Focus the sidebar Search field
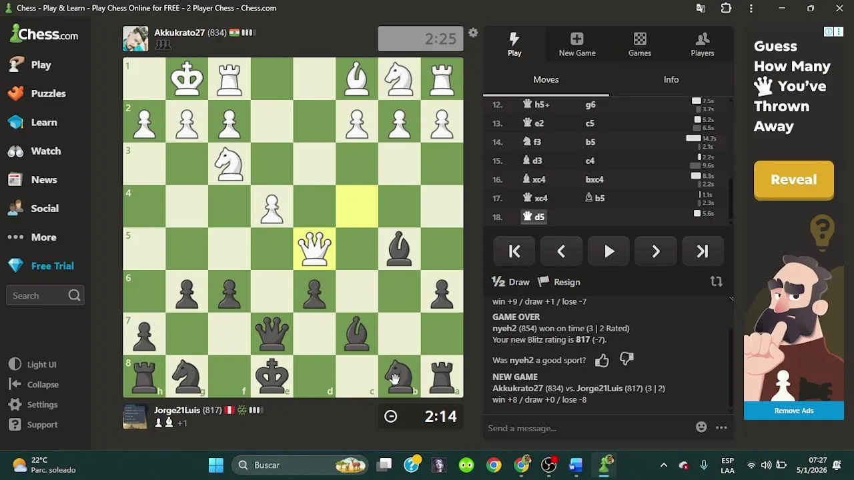The width and height of the screenshot is (854, 480). pyautogui.click(x=45, y=295)
